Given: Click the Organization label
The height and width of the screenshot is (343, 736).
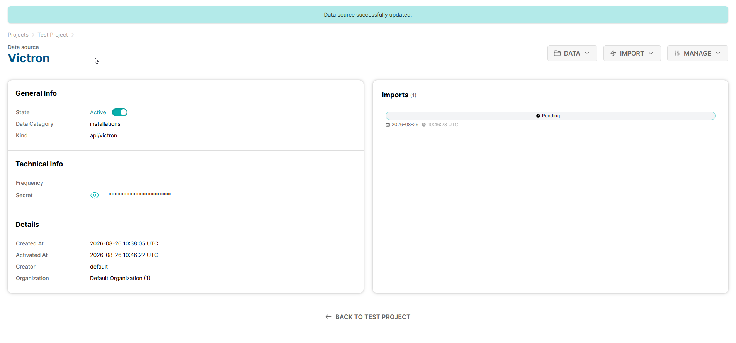Looking at the screenshot, I should pos(32,278).
